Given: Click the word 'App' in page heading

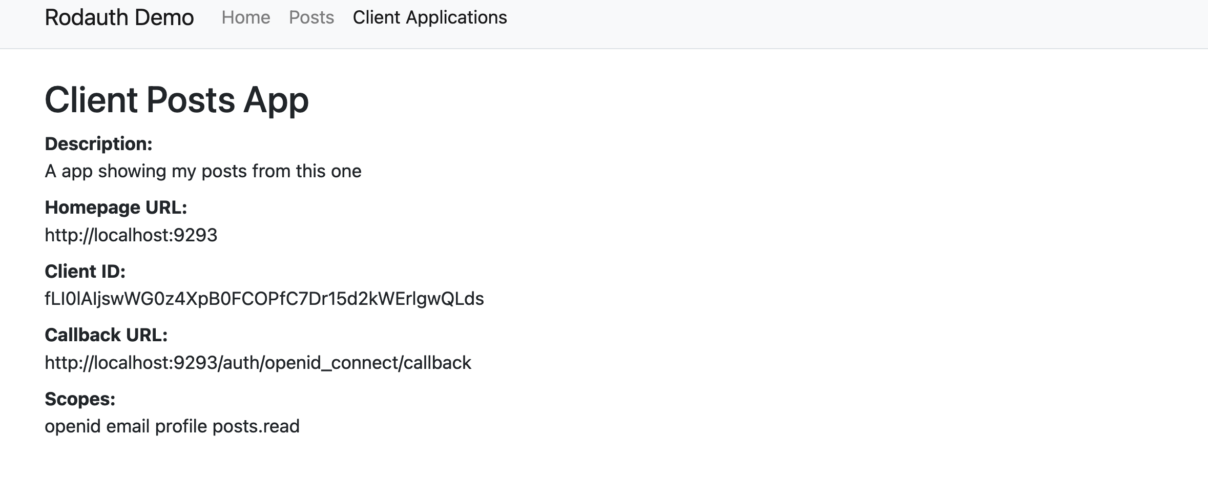Looking at the screenshot, I should point(276,100).
